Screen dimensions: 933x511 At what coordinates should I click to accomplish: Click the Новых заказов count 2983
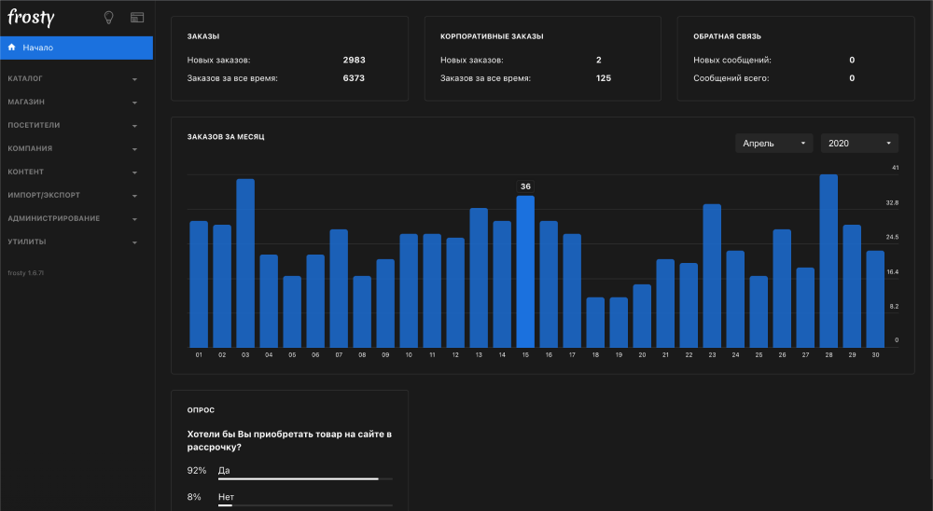click(354, 60)
